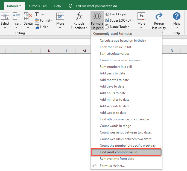Click the Exact Copy icon
The width and height of the screenshot is (187, 171).
(107, 14)
